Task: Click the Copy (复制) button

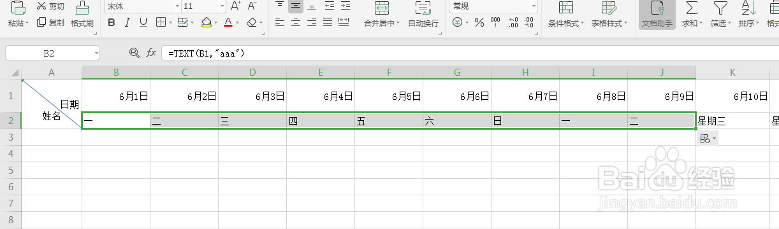Action: click(x=50, y=23)
